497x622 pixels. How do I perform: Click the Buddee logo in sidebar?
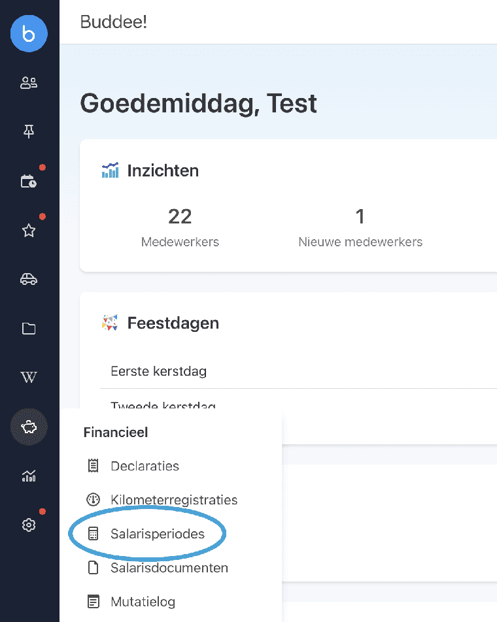pos(29,34)
